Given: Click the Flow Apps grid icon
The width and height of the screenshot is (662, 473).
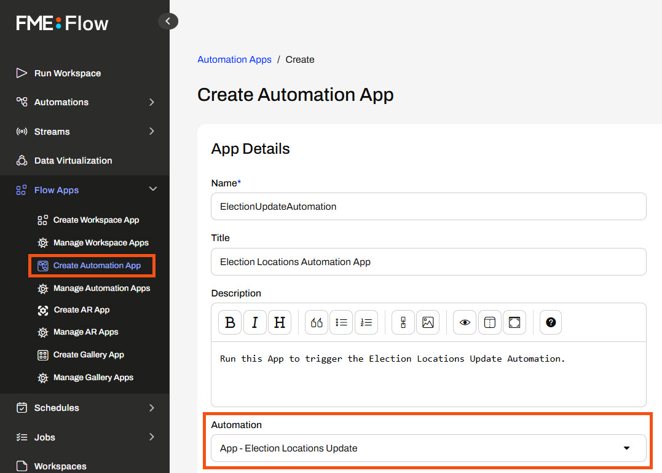Looking at the screenshot, I should [21, 190].
